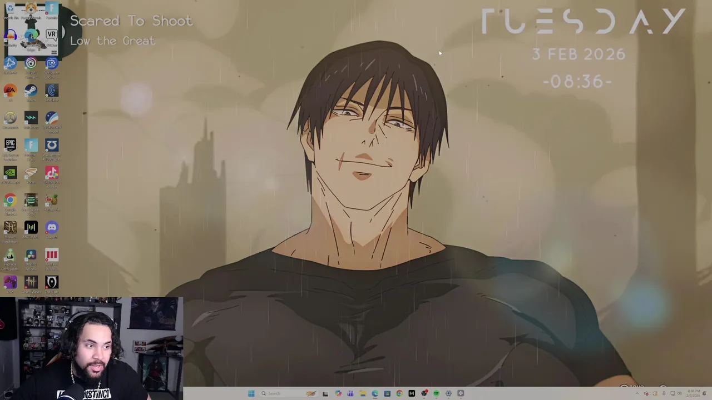Open Voicemod desktop shortcut
The width and height of the screenshot is (712, 400).
(31, 120)
